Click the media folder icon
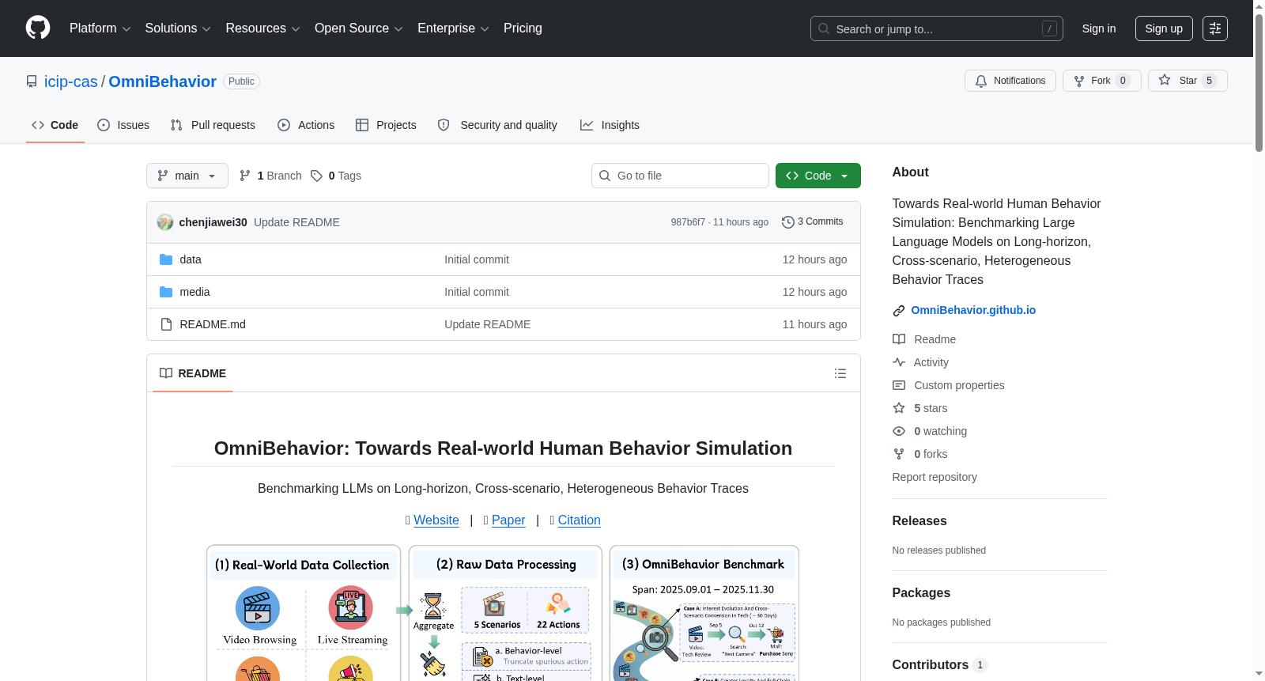The image size is (1265, 681). point(166,292)
